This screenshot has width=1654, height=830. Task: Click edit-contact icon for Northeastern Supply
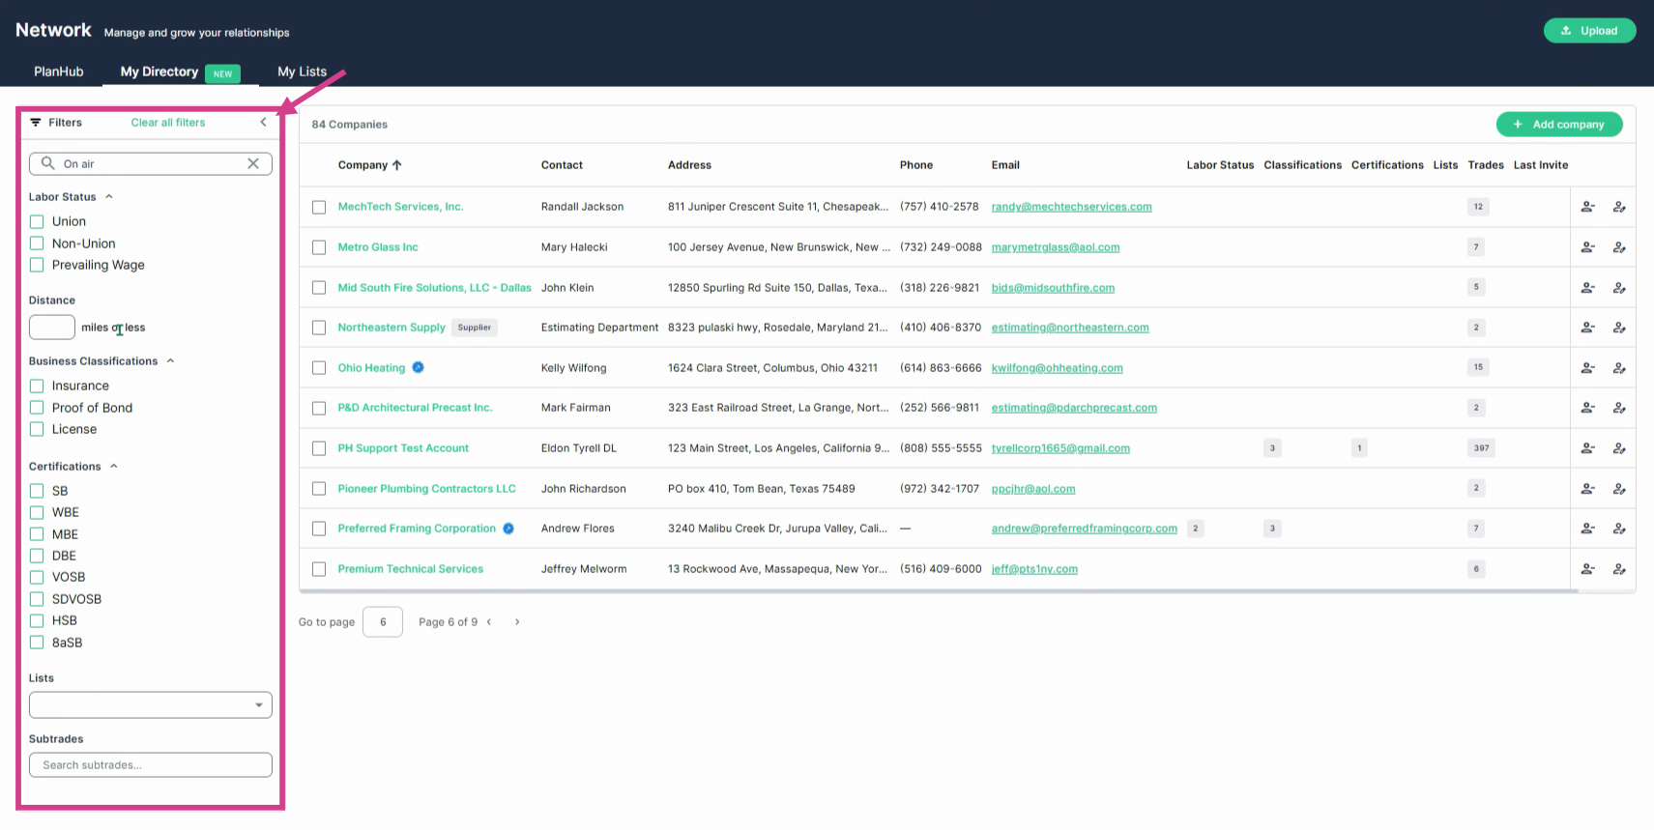pos(1619,328)
